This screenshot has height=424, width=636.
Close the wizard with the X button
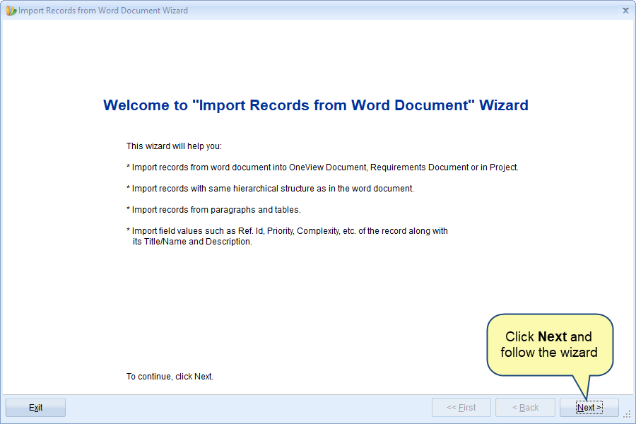pos(625,11)
